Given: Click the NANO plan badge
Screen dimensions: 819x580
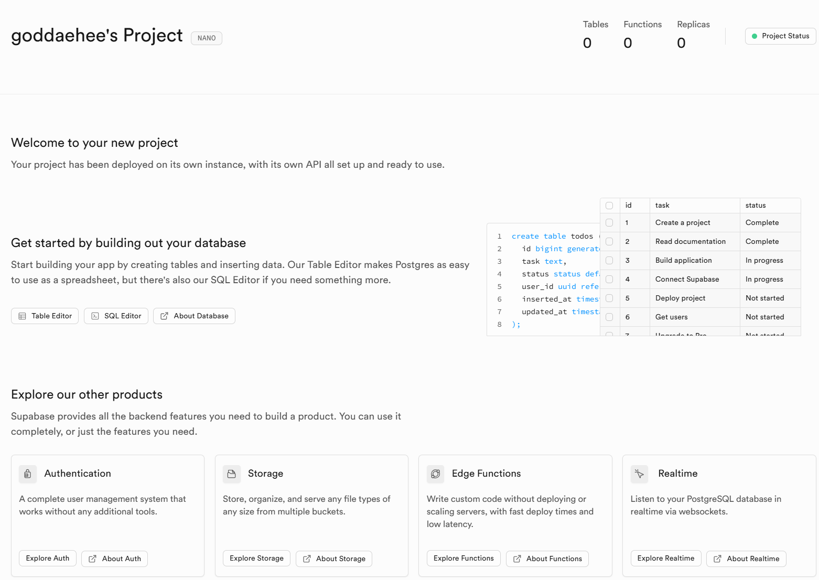Looking at the screenshot, I should [207, 38].
